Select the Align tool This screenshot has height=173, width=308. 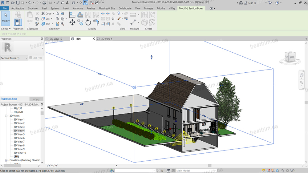(72, 15)
